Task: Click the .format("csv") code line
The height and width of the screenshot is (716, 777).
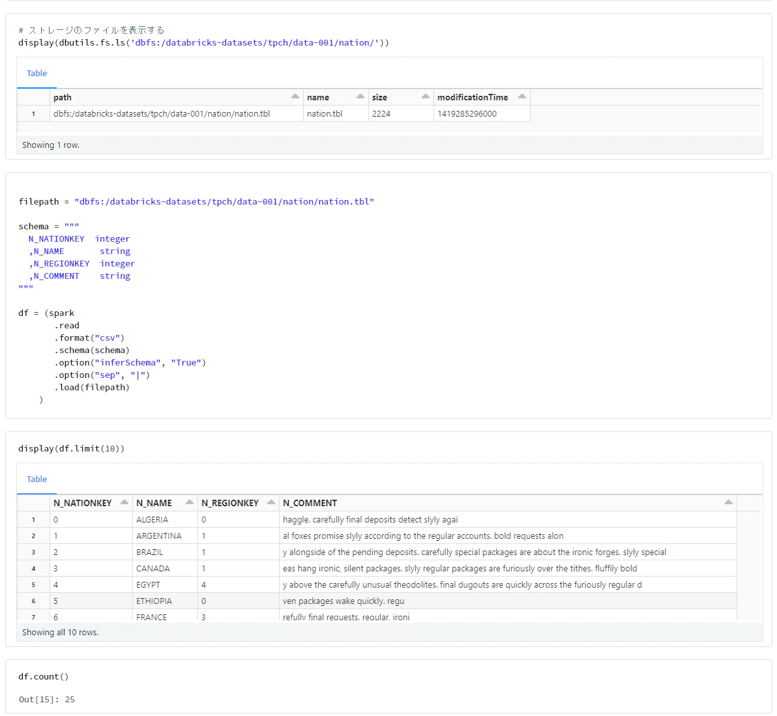Action: click(x=90, y=337)
